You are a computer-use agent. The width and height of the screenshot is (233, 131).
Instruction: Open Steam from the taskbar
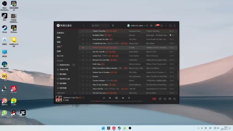[119, 128]
